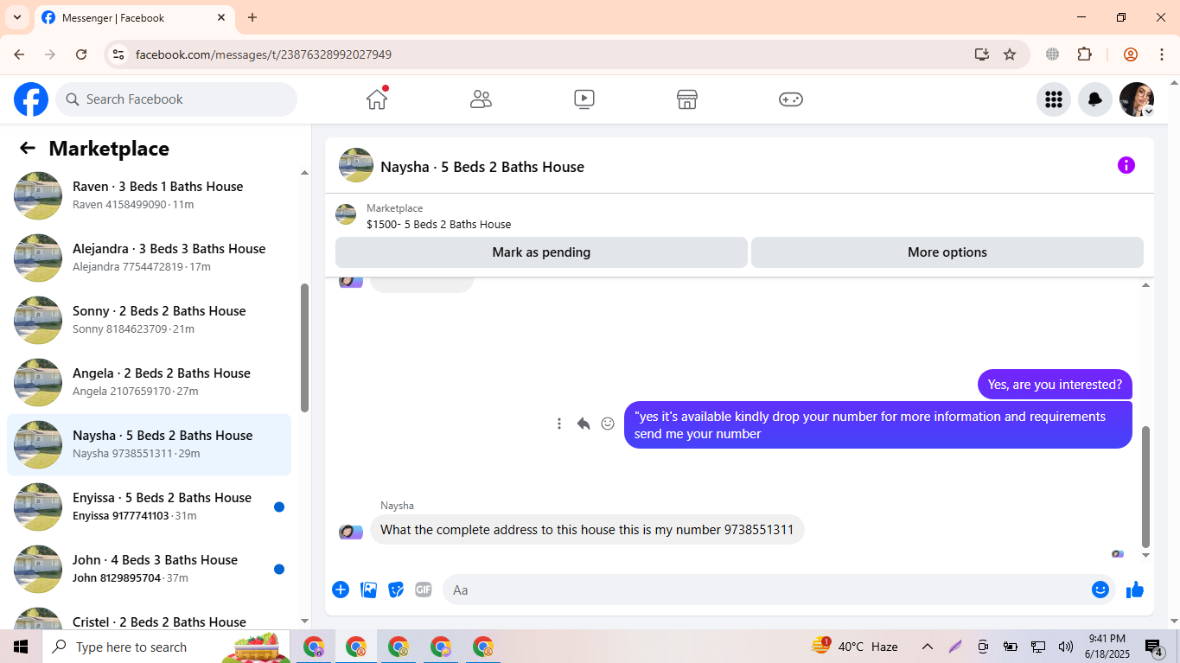The image size is (1180, 663).
Task: Install app icon in address bar
Action: point(982,54)
